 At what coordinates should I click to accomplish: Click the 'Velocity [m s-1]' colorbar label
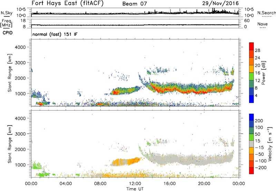270,144
